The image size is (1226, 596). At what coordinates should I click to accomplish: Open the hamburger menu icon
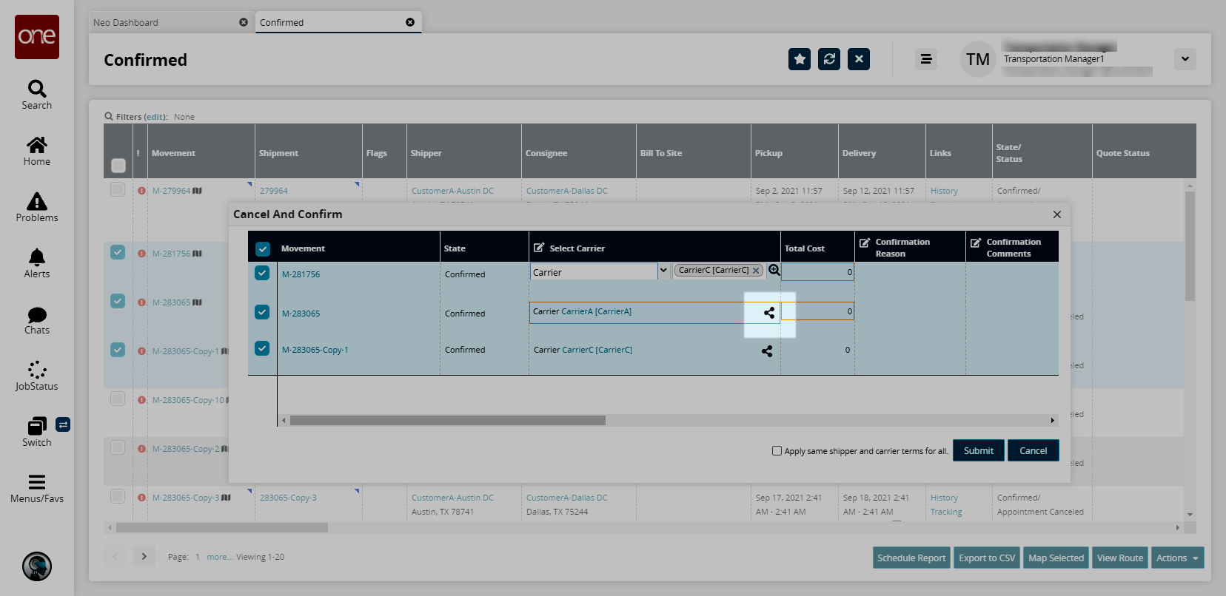(x=925, y=59)
